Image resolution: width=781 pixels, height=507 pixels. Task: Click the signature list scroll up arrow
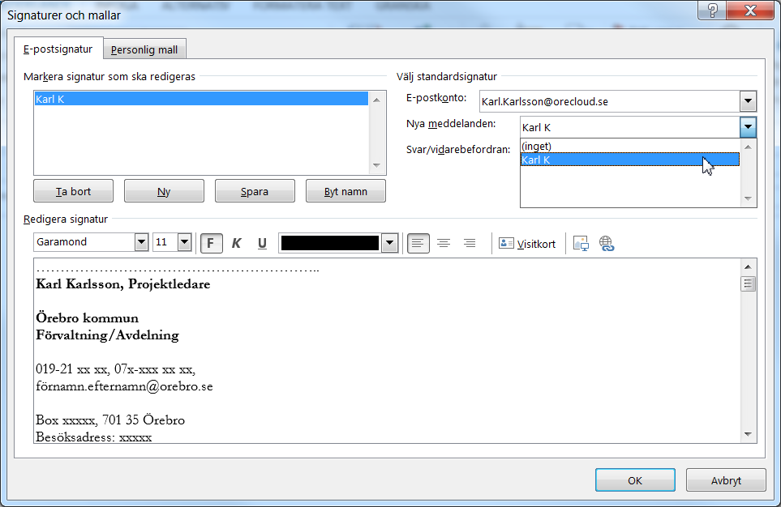click(376, 100)
